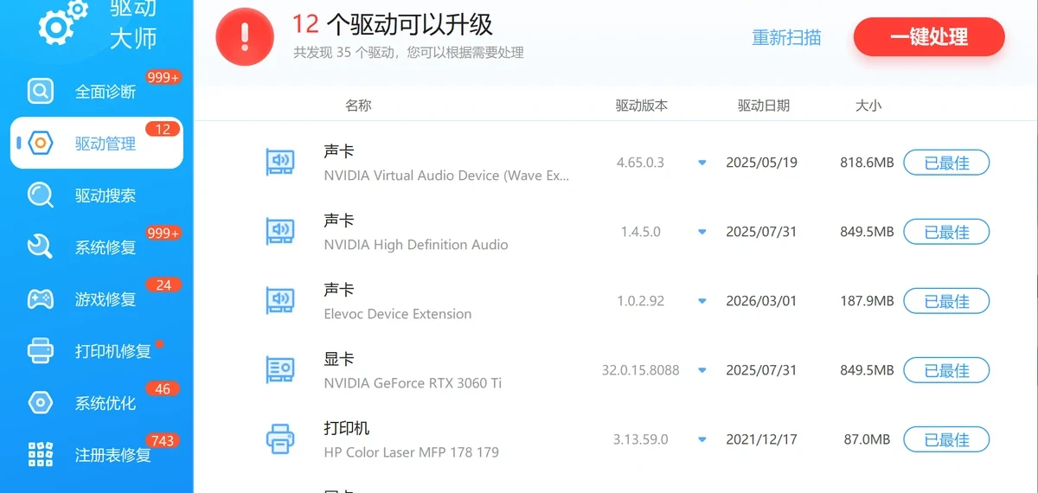Click the 一键处理 button
This screenshot has height=493, width=1038.
929,37
